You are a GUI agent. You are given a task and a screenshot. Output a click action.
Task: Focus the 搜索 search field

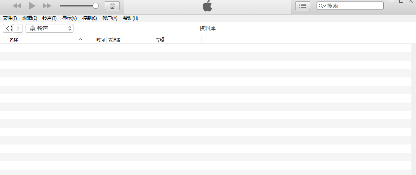point(350,6)
